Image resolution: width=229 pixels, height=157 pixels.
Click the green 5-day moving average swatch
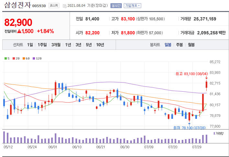click(6, 59)
